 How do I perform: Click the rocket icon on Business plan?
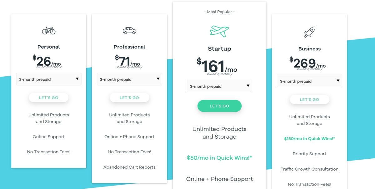click(309, 32)
